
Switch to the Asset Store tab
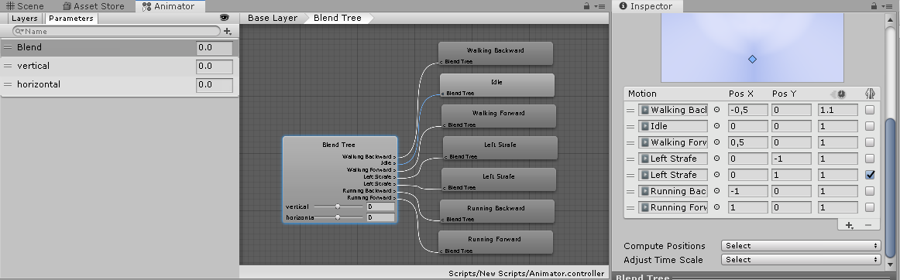[94, 6]
